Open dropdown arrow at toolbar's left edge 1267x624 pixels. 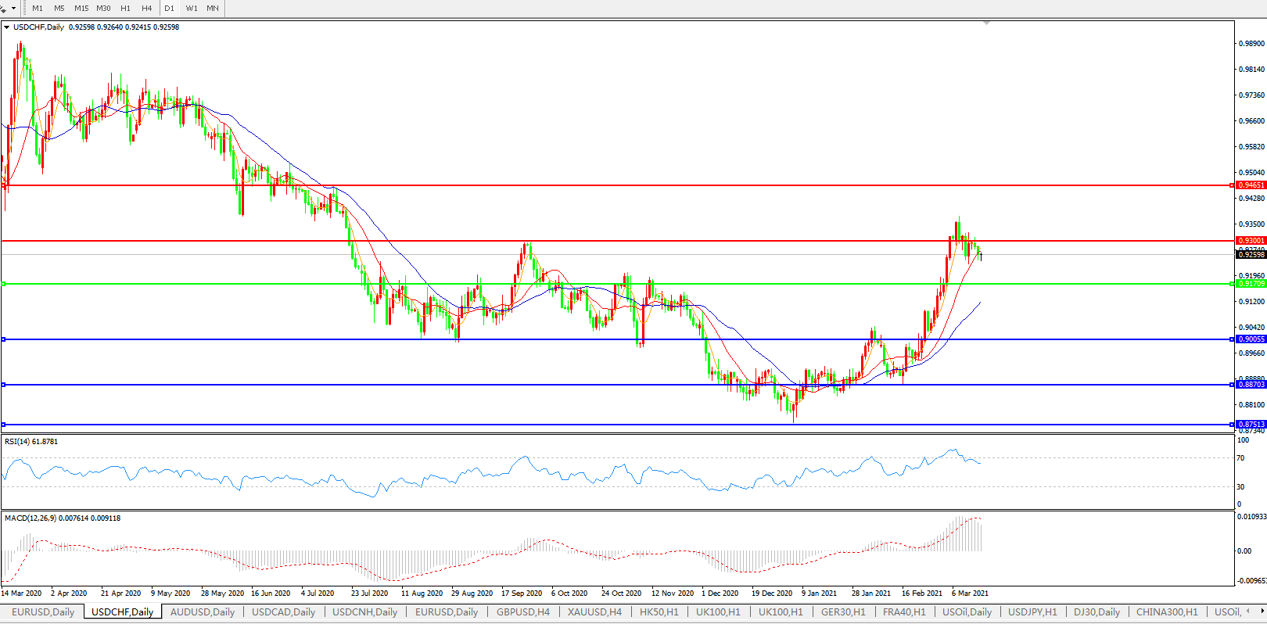click(13, 9)
